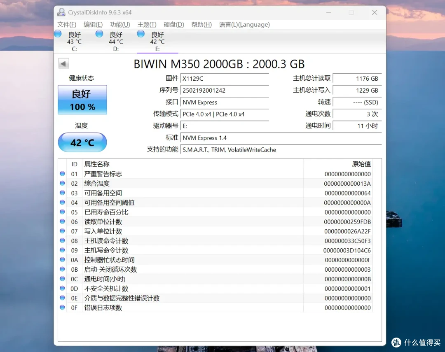Click the drive letter field E:
Image resolution: width=445 pixels, height=352 pixels.
click(225, 126)
